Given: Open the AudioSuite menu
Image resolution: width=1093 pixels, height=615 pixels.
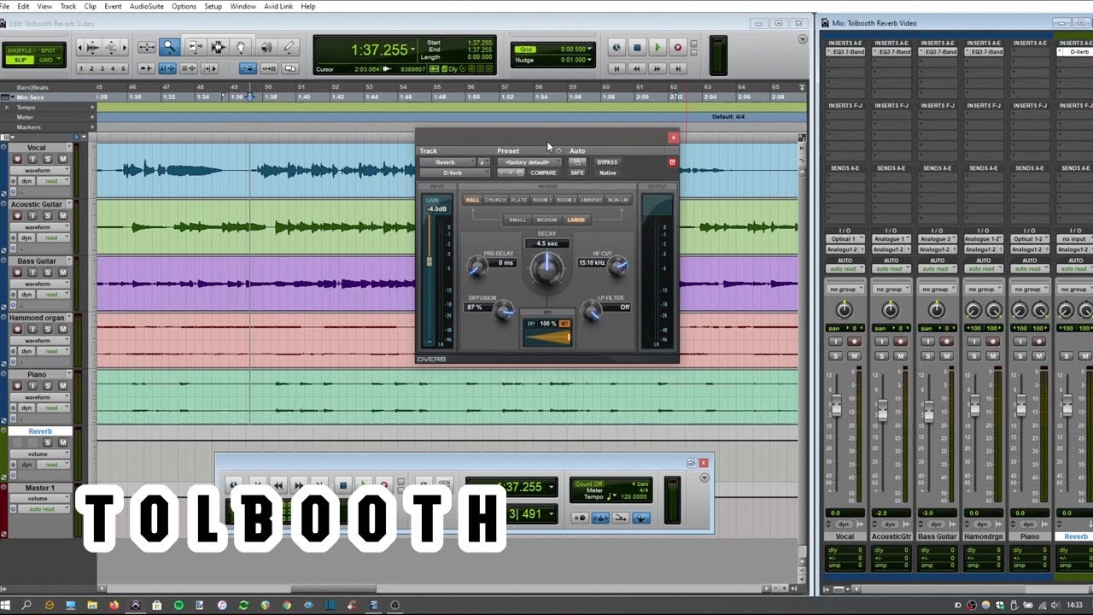Looking at the screenshot, I should coord(147,6).
